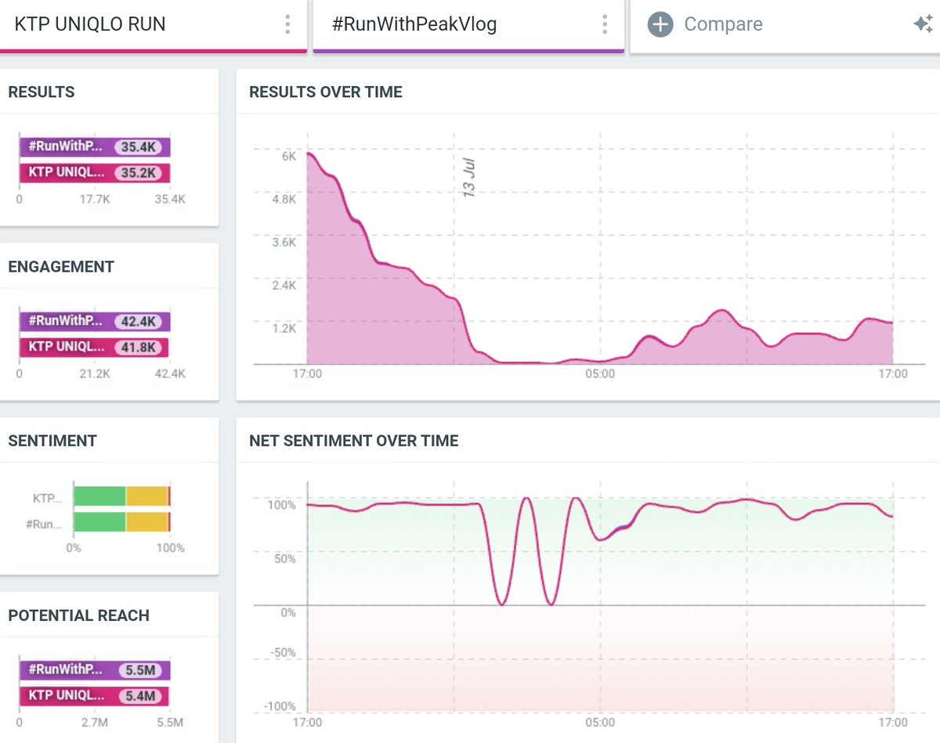This screenshot has width=940, height=743.
Task: Click the green positive segment of #Run sentiment bar
Action: [99, 522]
